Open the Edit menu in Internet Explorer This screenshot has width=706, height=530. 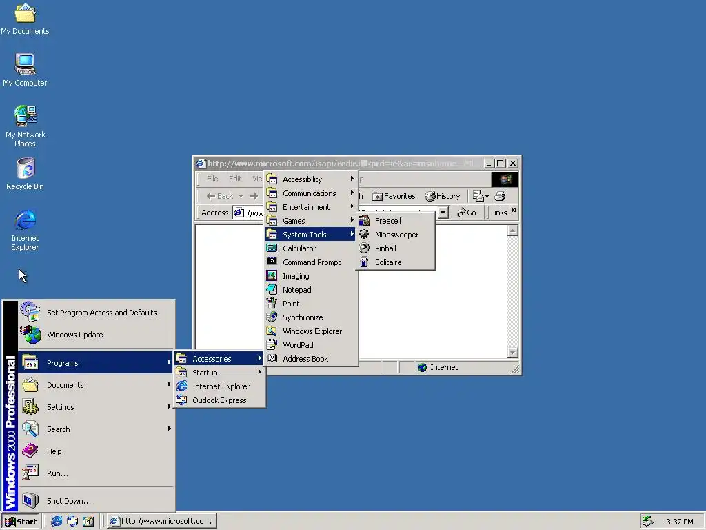(x=235, y=179)
